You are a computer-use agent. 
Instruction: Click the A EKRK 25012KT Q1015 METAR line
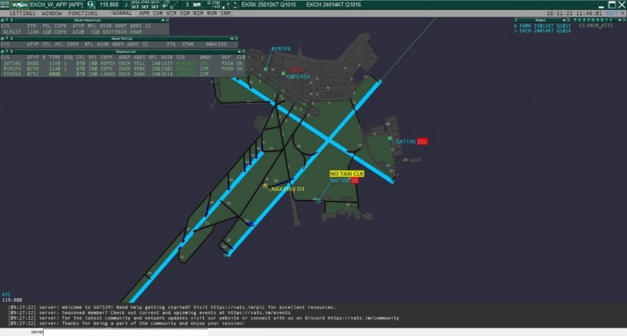pyautogui.click(x=542, y=26)
